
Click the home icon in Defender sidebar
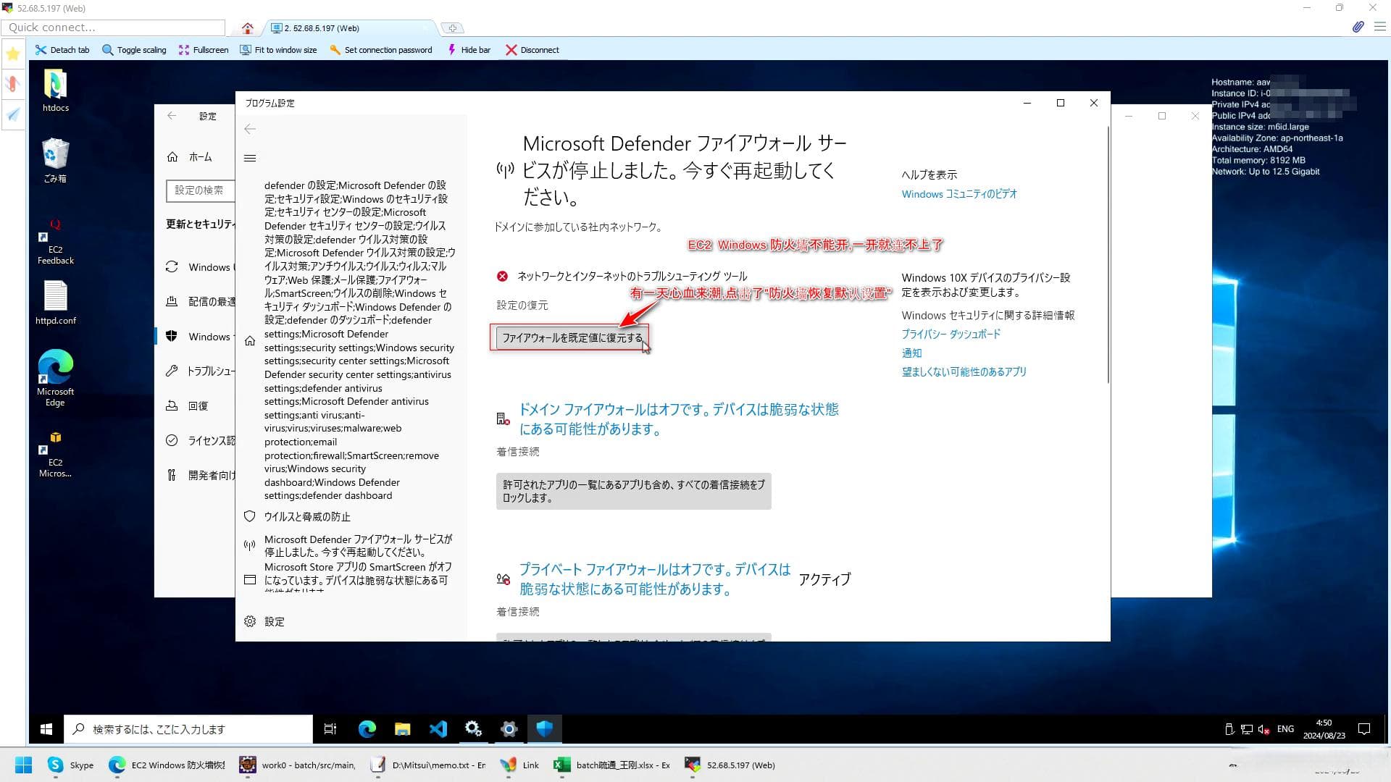point(250,340)
